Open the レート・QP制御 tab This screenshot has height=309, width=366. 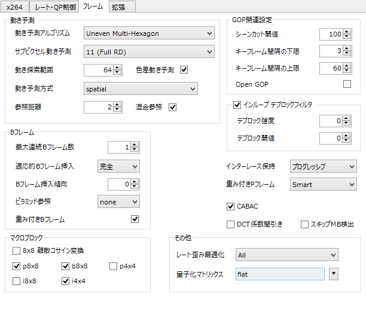click(55, 7)
